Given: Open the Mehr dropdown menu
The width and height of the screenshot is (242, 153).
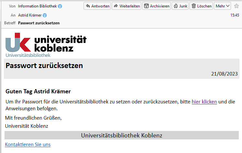Looking at the screenshot, I should click(222, 6).
